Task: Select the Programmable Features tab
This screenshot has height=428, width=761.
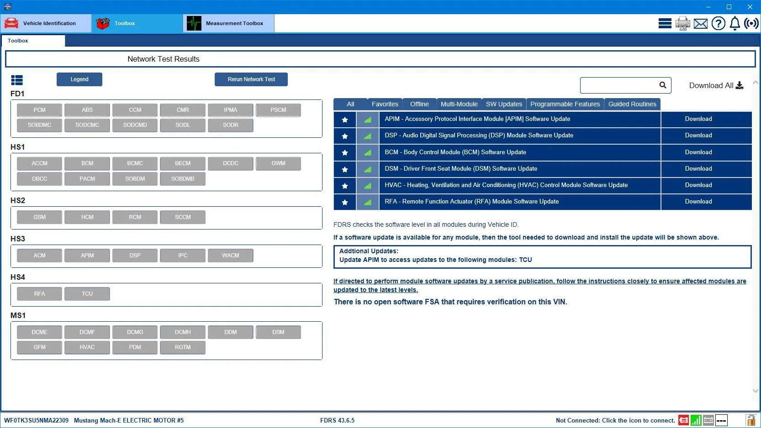Action: (565, 104)
